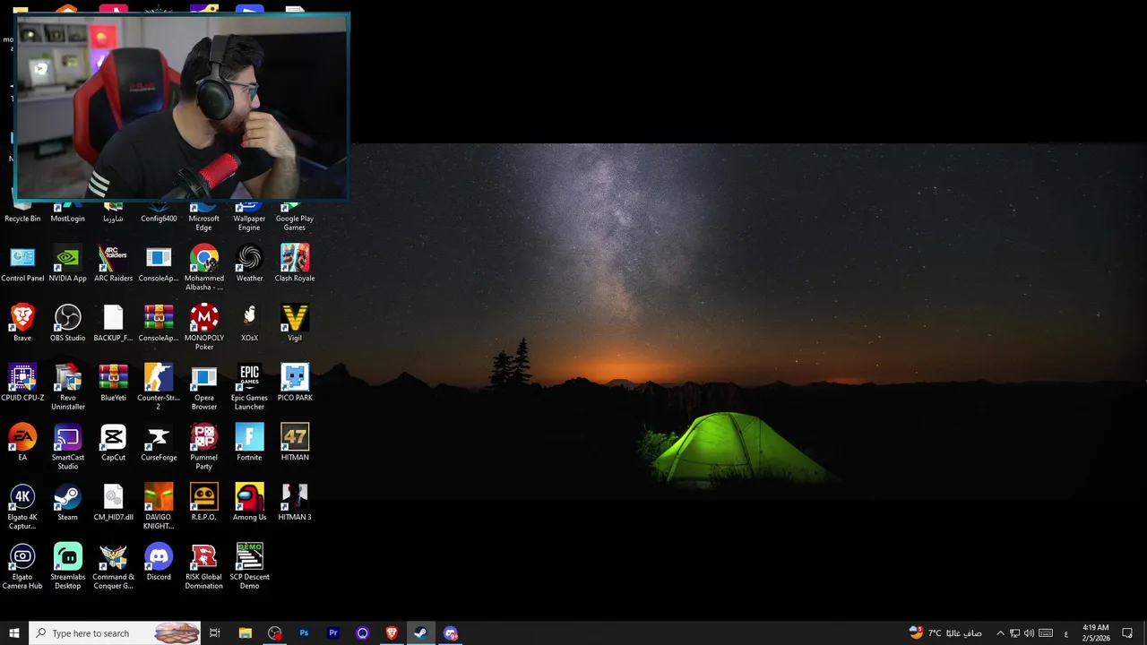The image size is (1147, 645).
Task: Open the touch keyboard tray icon
Action: [x=1046, y=633]
